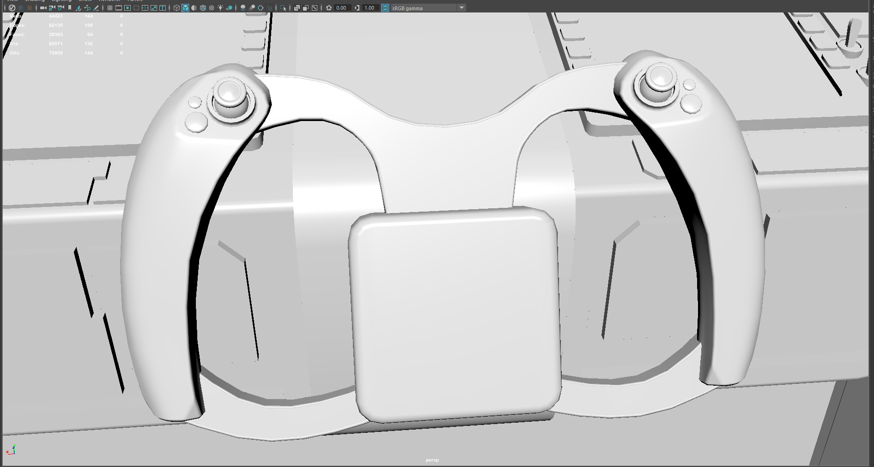
Task: Click Use Default Material icon
Action: coord(194,8)
